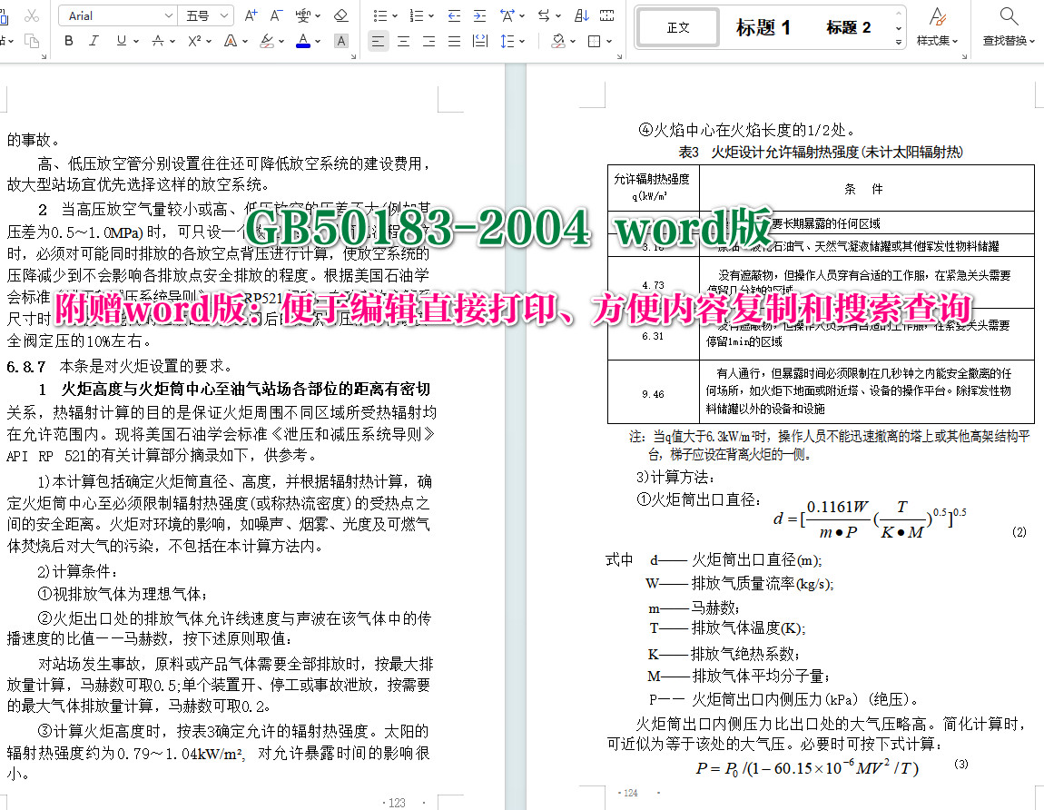Open the Arial font name dropdown
This screenshot has height=810, width=1044.
pyautogui.click(x=168, y=15)
